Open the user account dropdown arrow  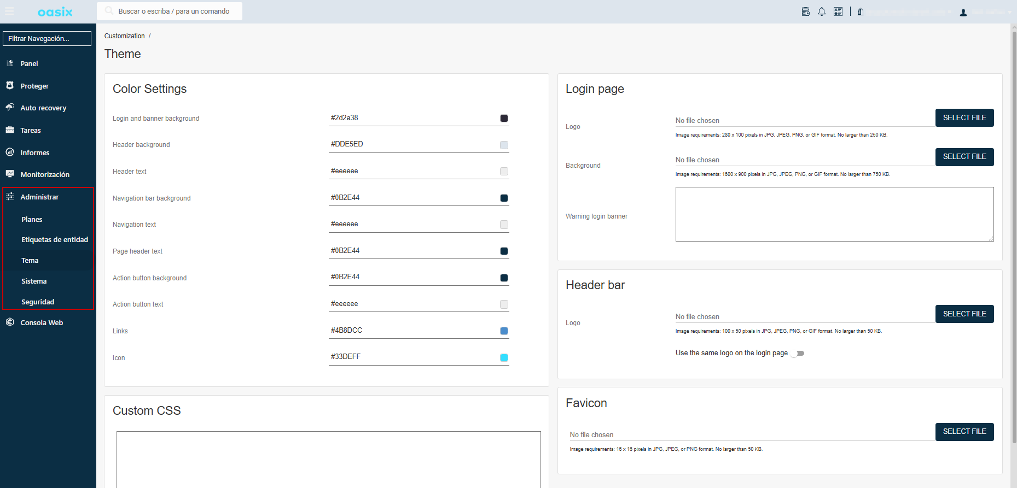pyautogui.click(x=1009, y=12)
